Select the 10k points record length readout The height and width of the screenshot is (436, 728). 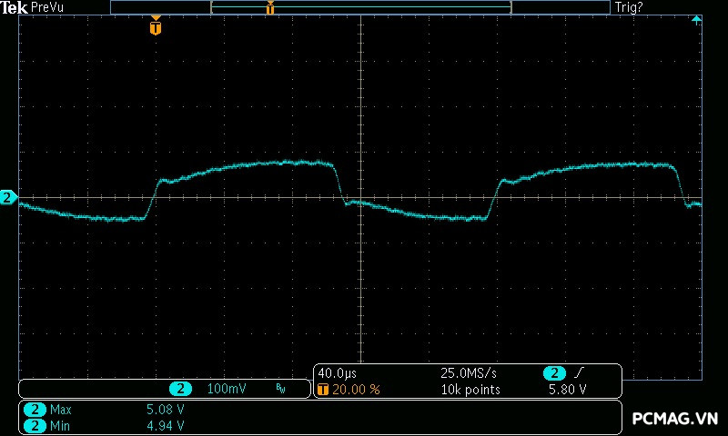[x=470, y=390]
